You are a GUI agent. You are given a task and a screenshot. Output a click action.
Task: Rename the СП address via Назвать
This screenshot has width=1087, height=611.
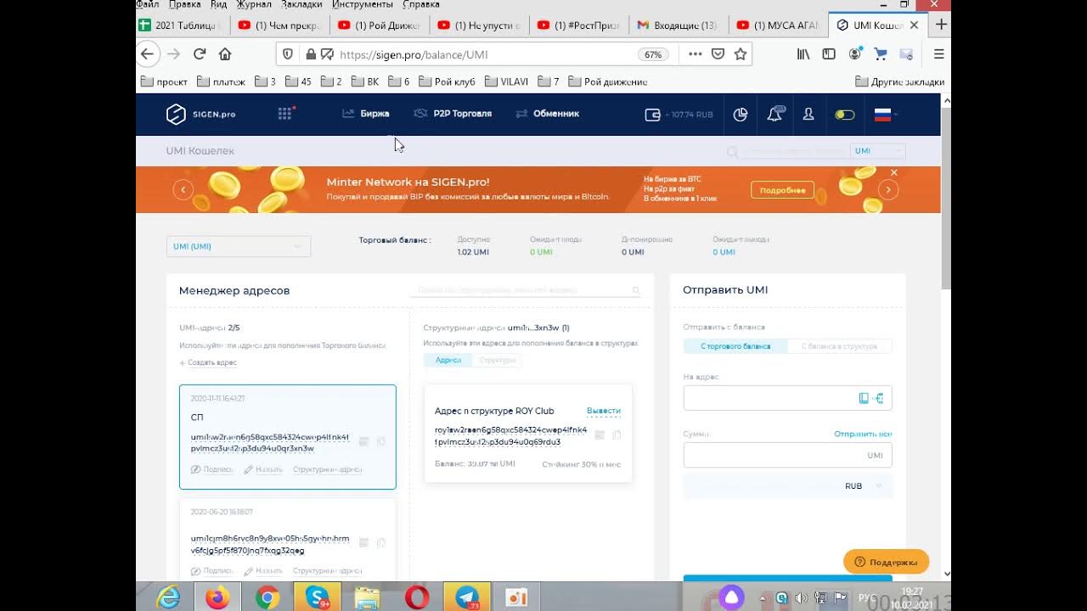pos(263,469)
